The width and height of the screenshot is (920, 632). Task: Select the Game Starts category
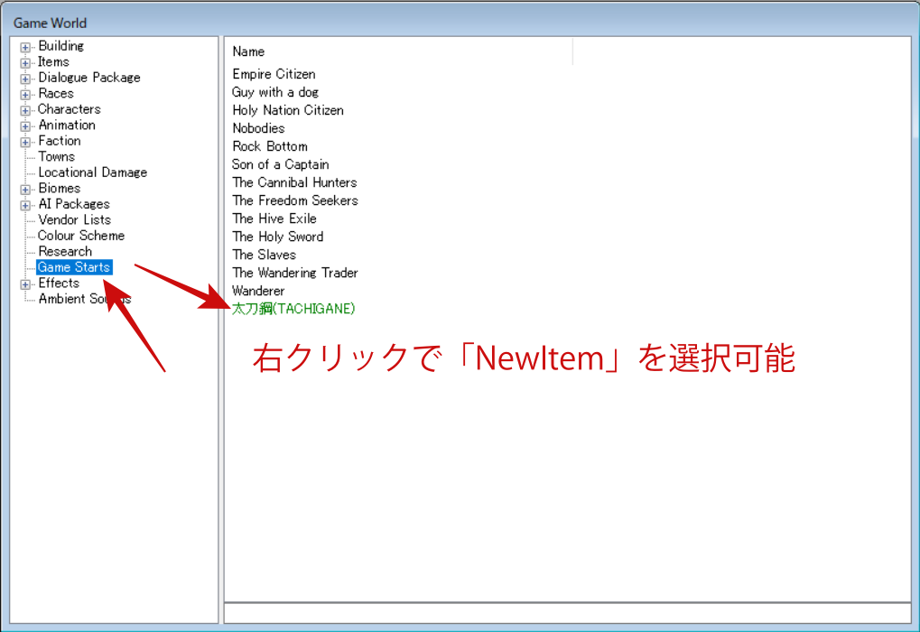pyautogui.click(x=73, y=267)
